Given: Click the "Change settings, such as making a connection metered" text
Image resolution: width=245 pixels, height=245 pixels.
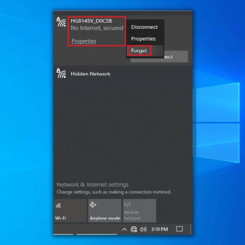Looking at the screenshot, I should click(x=114, y=192).
